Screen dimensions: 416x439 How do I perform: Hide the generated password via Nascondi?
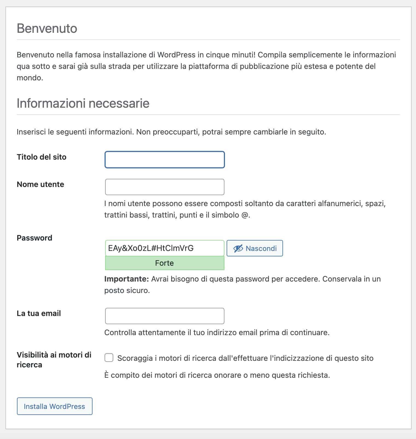tap(255, 248)
